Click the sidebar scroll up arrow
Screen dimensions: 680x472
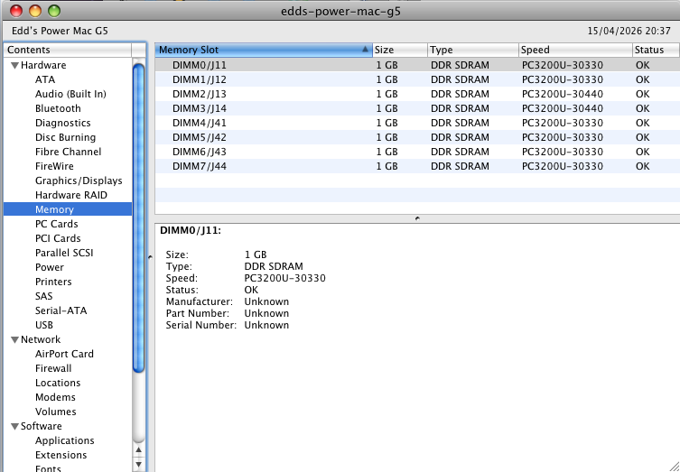tap(139, 450)
